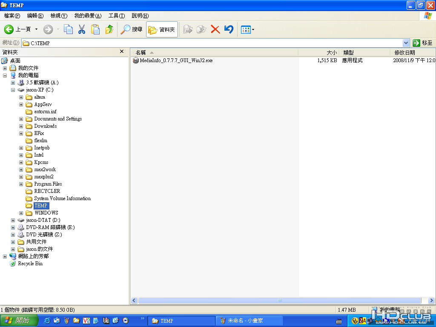Image resolution: width=436 pixels, height=327 pixels.
Task: Open the 我的最愛(A) menu
Action: (88, 16)
